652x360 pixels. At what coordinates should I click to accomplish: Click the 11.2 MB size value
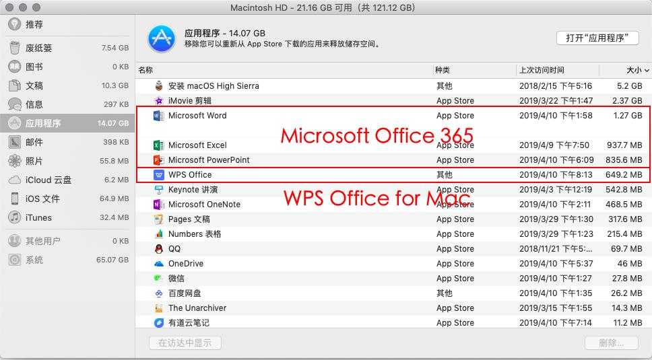[626, 322]
